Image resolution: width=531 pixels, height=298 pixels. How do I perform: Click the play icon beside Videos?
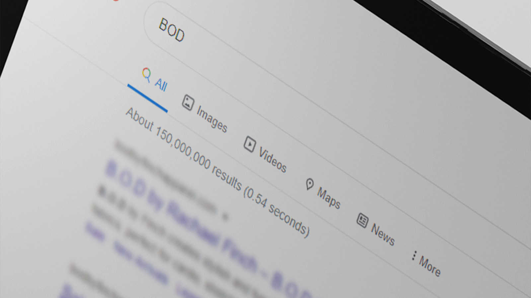pos(249,144)
